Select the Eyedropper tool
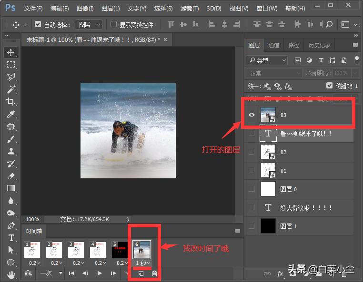The height and width of the screenshot is (282, 363). 10,114
